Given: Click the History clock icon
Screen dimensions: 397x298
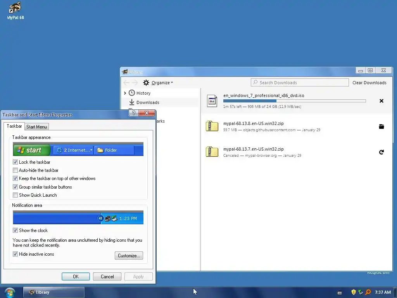Looking at the screenshot, I should [132, 93].
